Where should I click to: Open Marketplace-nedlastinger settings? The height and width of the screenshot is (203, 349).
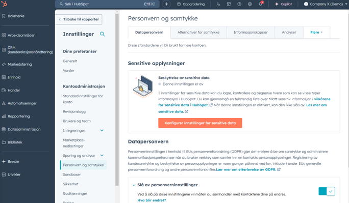tap(73, 143)
